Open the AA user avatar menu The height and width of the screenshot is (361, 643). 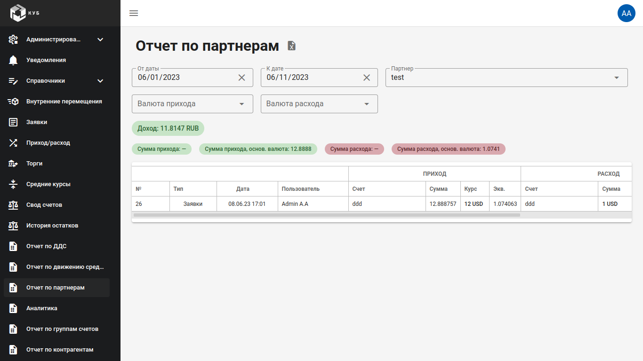(627, 13)
